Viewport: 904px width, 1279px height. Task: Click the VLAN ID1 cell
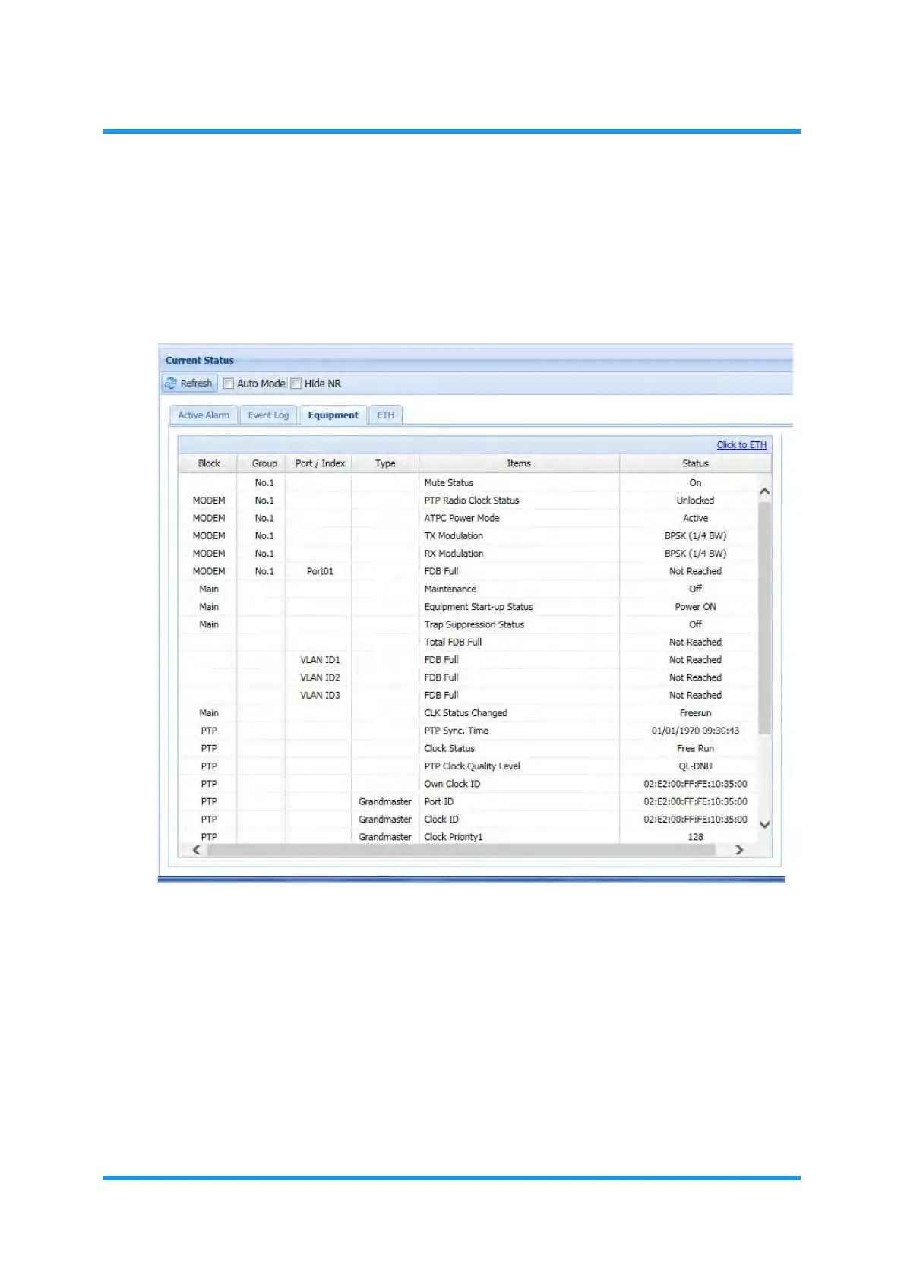(320, 660)
